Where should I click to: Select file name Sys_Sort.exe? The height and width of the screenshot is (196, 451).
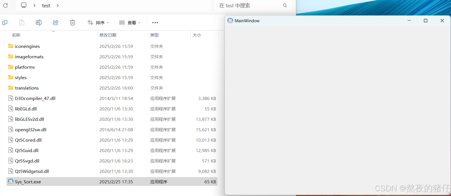tap(28, 182)
